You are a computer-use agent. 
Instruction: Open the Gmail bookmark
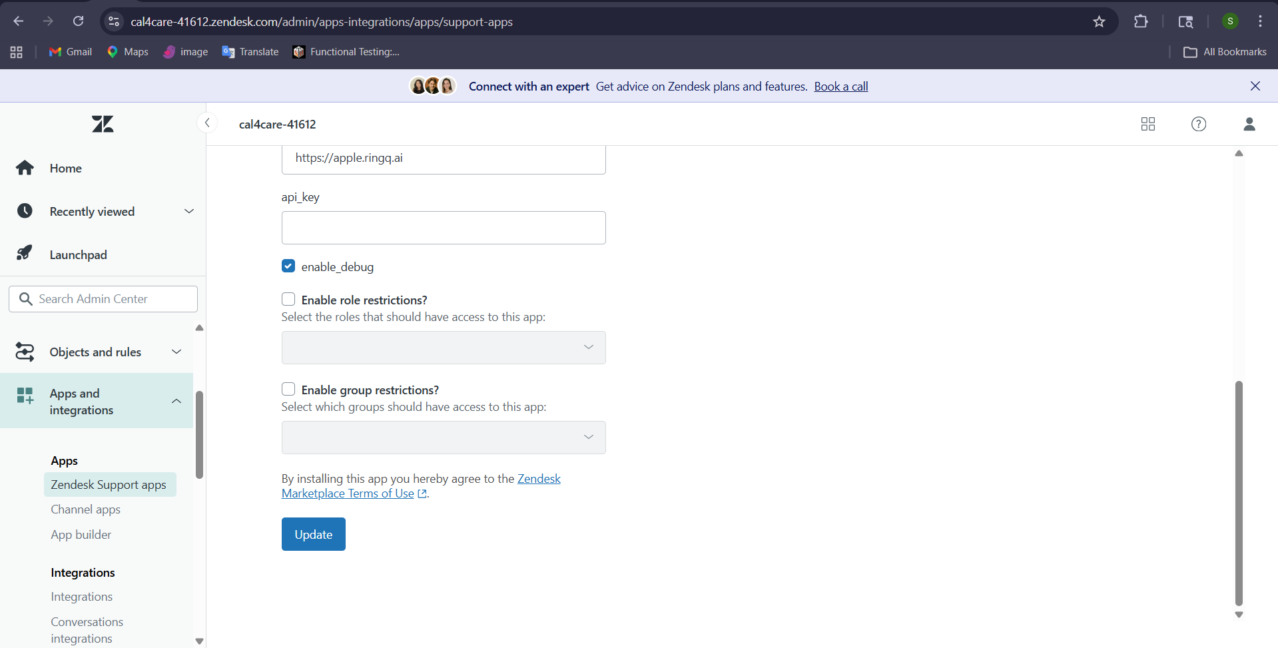(x=71, y=52)
